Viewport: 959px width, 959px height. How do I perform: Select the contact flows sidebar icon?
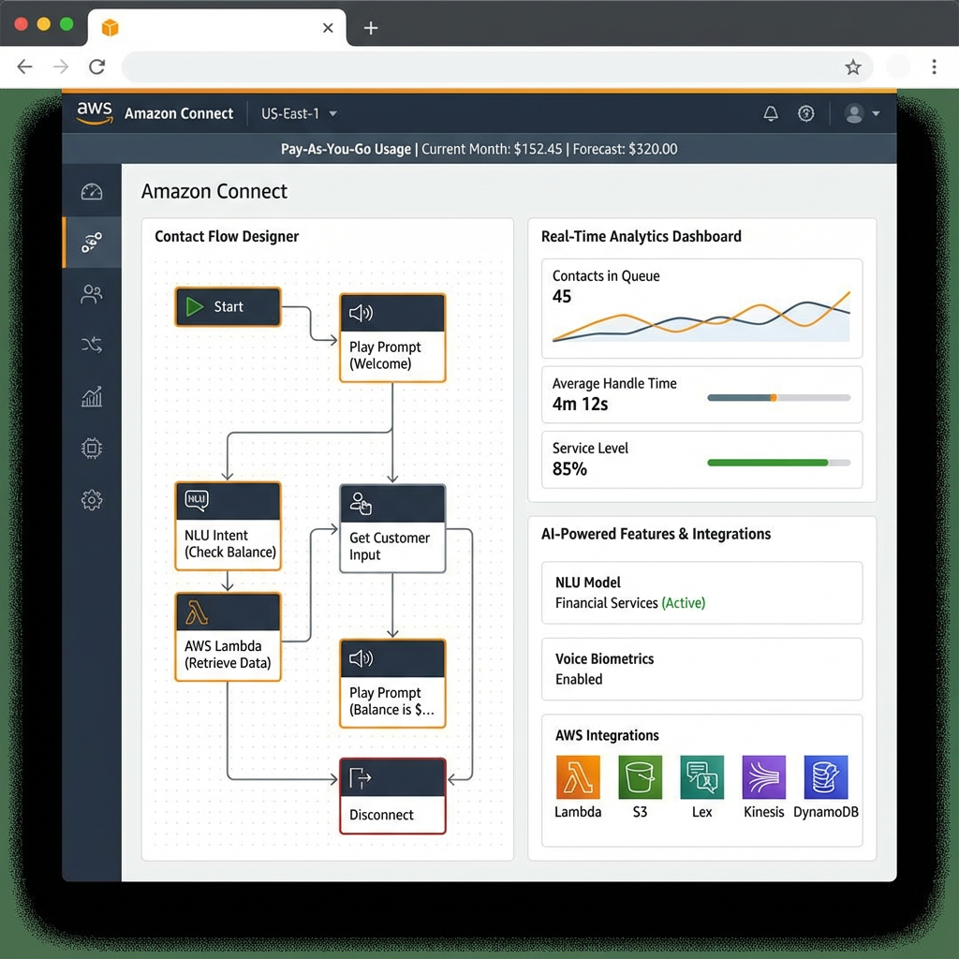pyautogui.click(x=92, y=243)
